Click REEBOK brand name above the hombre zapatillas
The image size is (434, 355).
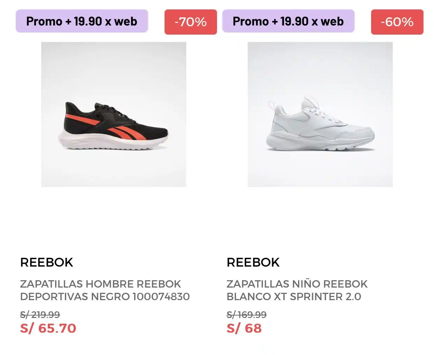click(x=46, y=262)
